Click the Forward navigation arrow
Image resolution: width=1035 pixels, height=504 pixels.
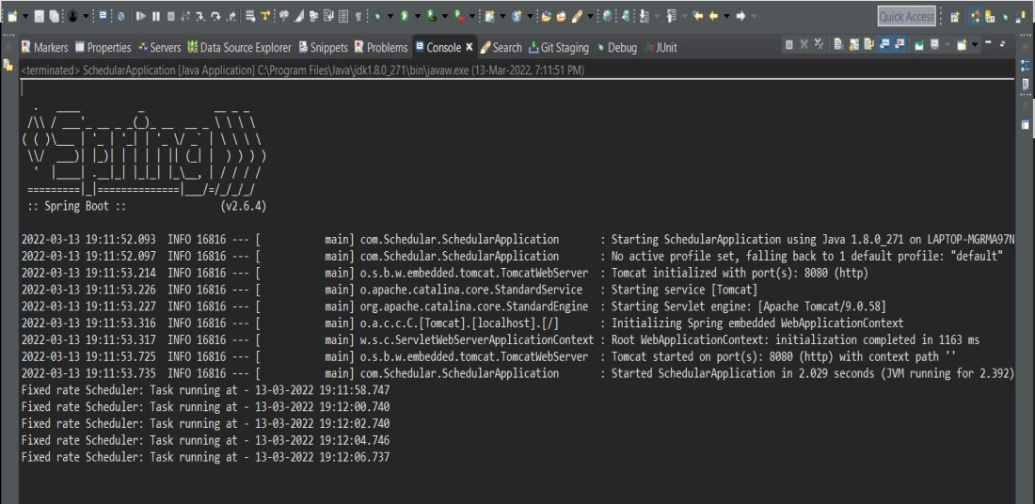(740, 16)
